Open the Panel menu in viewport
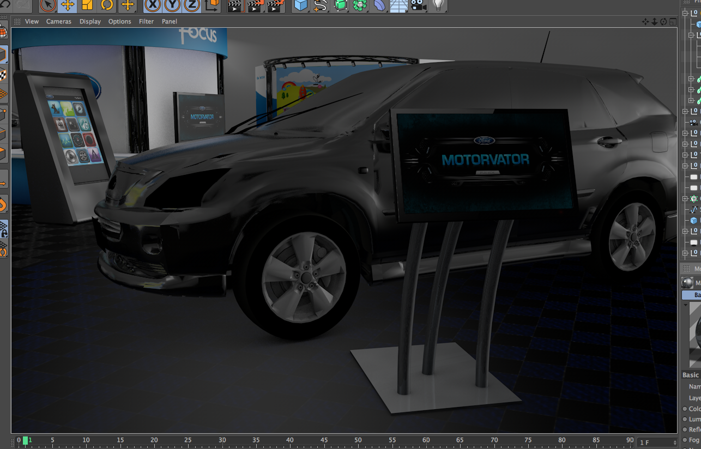This screenshot has width=701, height=449. tap(170, 22)
